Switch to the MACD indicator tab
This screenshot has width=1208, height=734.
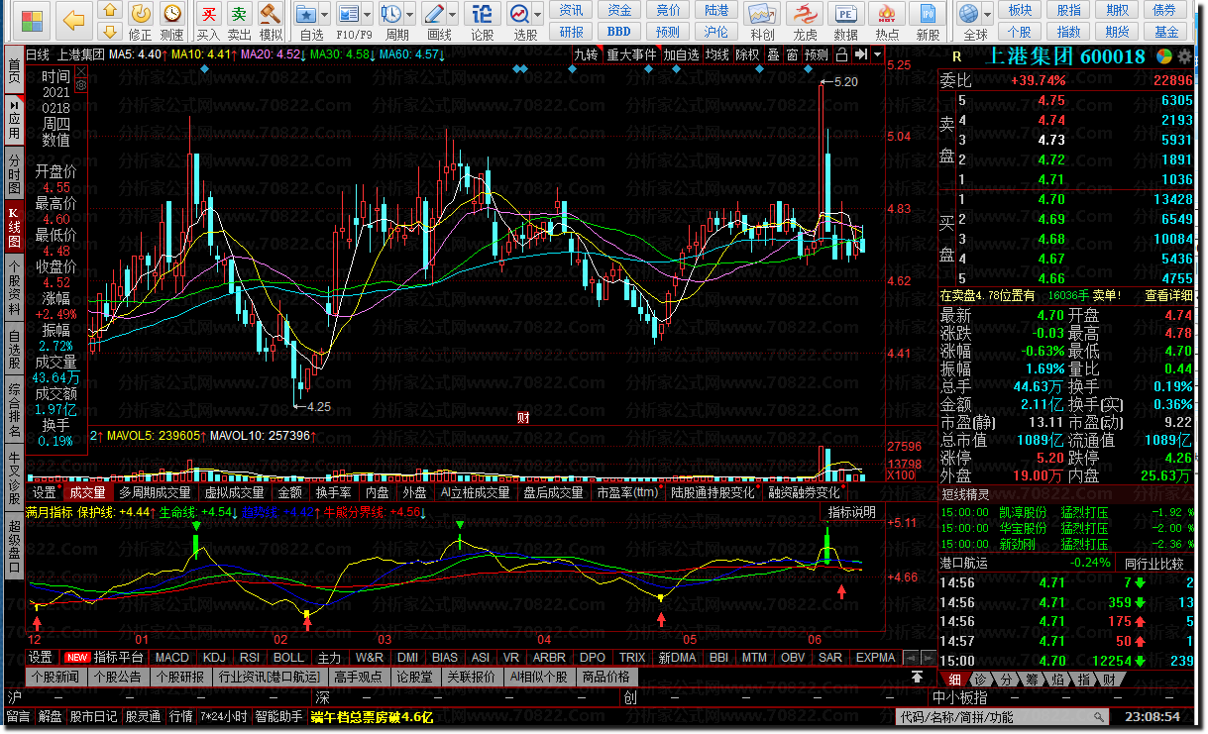(x=172, y=657)
